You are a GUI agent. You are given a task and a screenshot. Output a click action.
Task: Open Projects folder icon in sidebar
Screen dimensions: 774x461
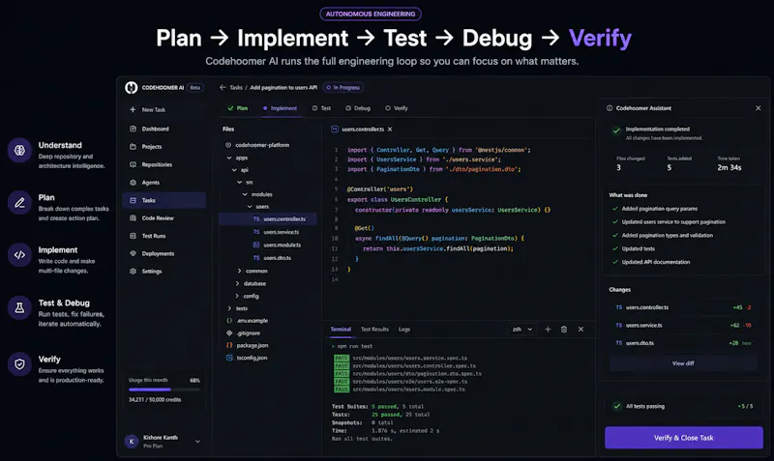(133, 147)
